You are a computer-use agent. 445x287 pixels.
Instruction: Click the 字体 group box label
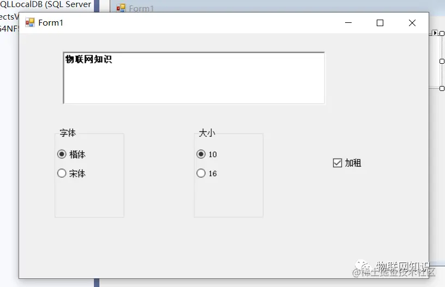click(68, 133)
